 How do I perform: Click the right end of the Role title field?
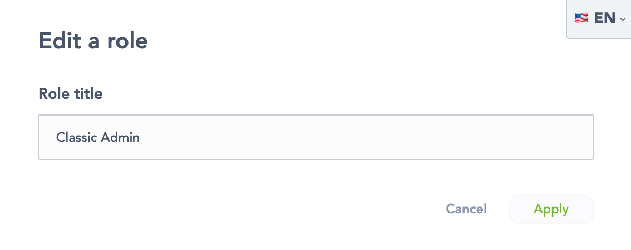(x=579, y=137)
